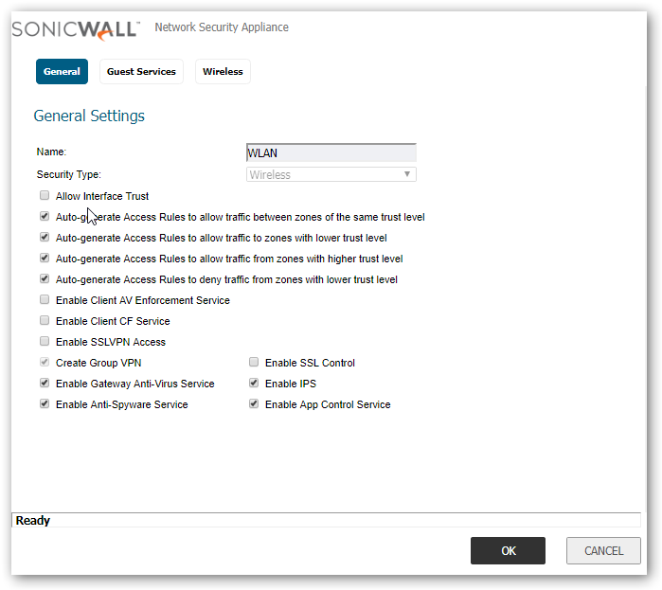
Task: Toggle allow traffic from higher trust zones
Action: coord(45,259)
